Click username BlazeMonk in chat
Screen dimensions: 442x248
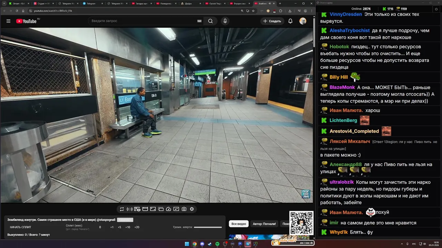click(342, 87)
